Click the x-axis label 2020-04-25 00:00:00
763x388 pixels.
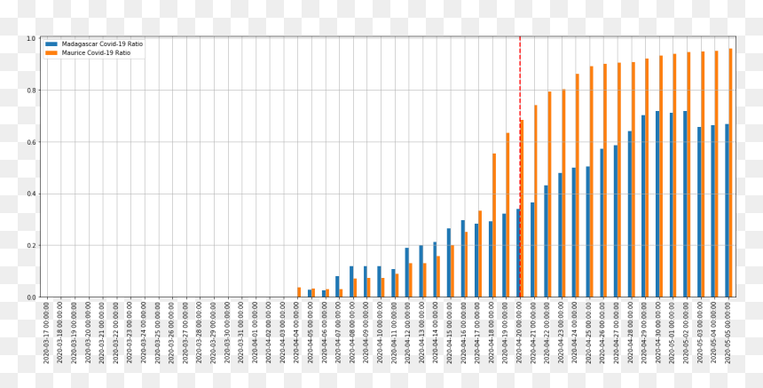(590, 332)
